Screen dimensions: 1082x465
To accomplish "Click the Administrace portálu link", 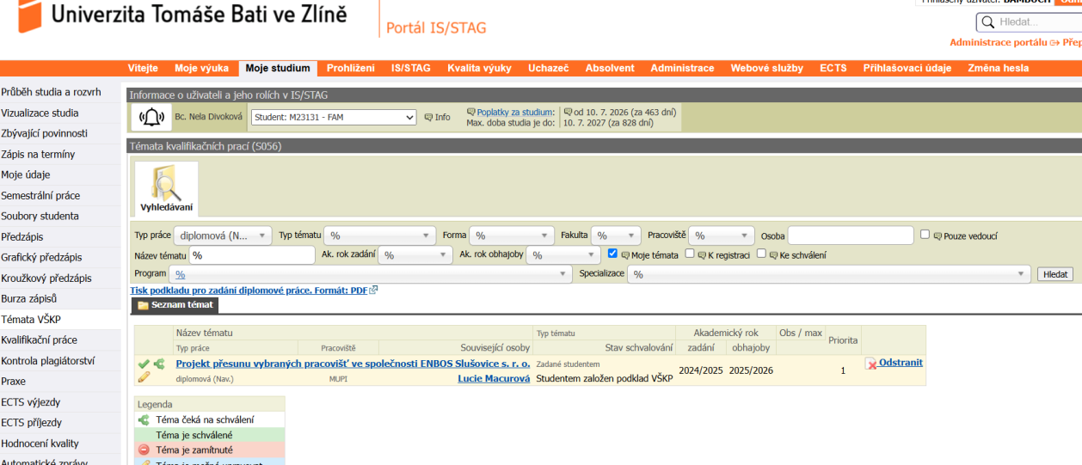I will click(999, 42).
